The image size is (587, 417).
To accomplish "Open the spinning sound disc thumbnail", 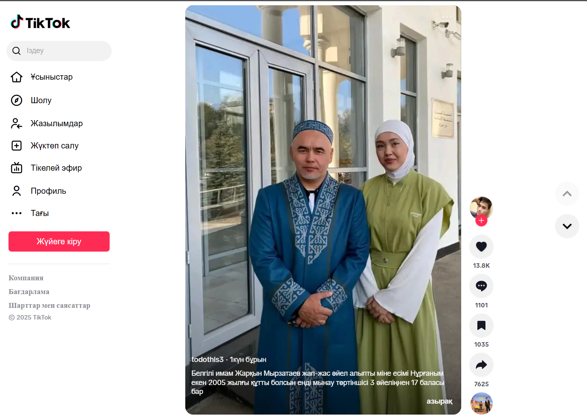I will pos(481,403).
